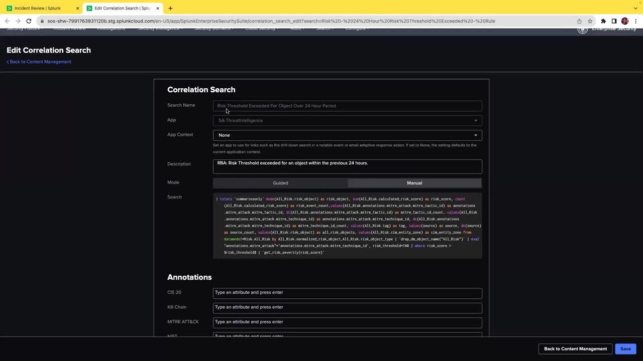Open the App Context dropdown
643x361 pixels.
(x=347, y=135)
